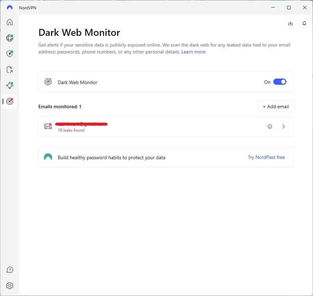The width and height of the screenshot is (313, 296).
Task: Maximize the NordVPN window
Action: 289,8
